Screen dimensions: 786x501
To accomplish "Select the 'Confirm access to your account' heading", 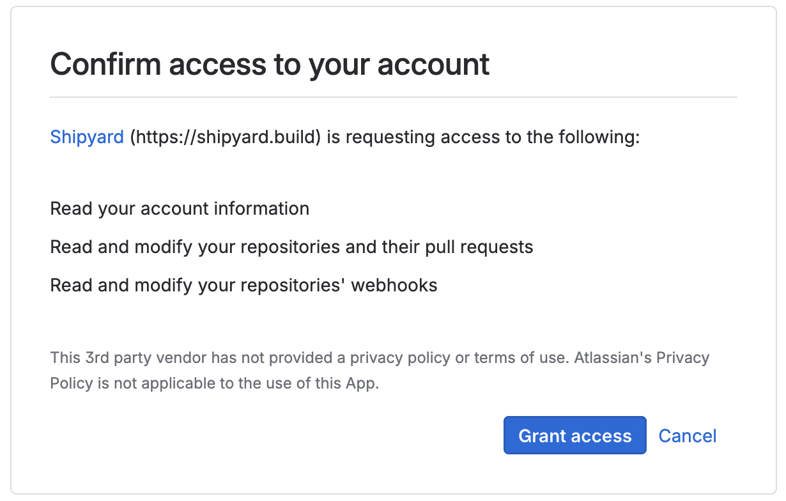I will pos(269,64).
